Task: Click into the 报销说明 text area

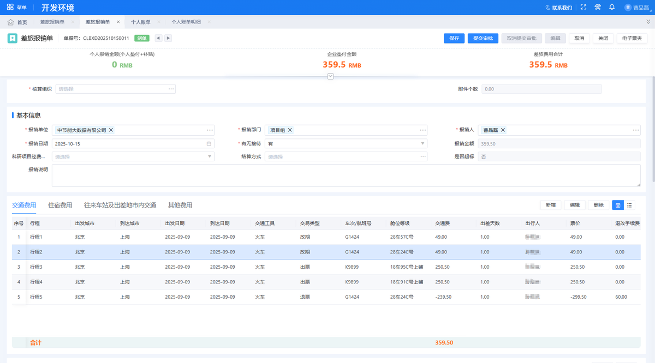Action: pos(346,176)
